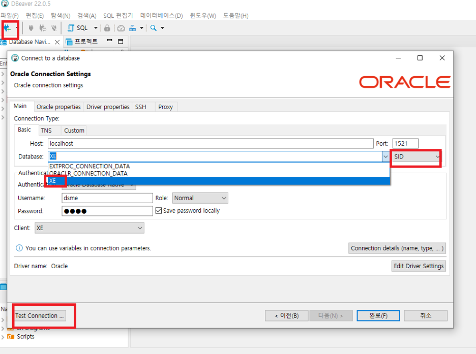The width and height of the screenshot is (476, 354).
Task: Minimize the navigator panel view
Action: 110,41
